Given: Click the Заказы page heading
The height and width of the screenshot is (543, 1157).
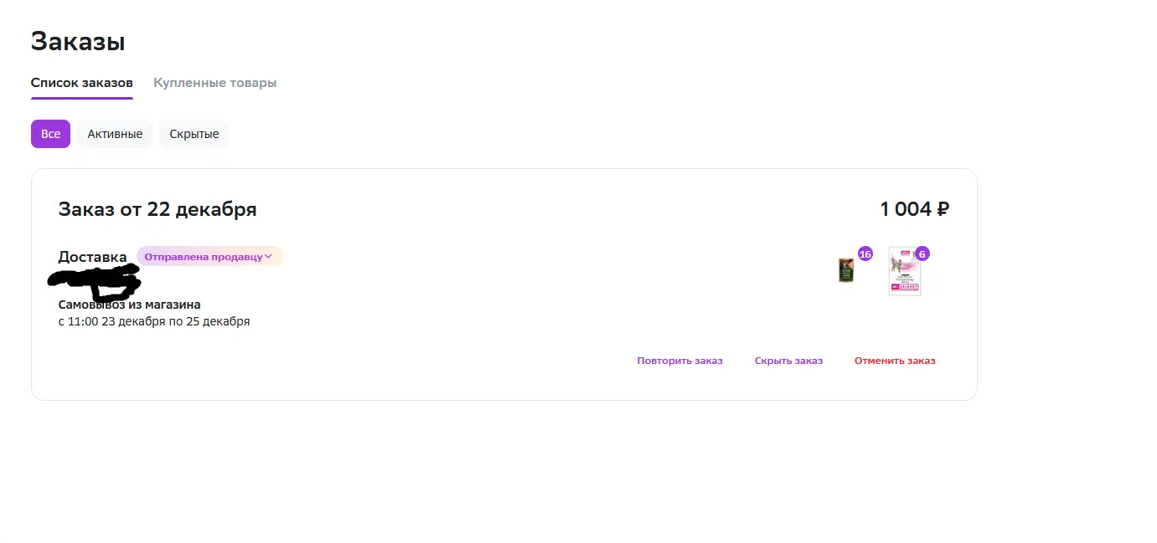Looking at the screenshot, I should 78,41.
